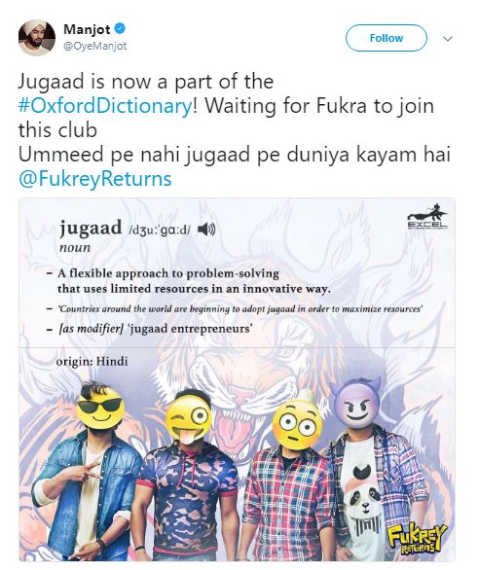This screenshot has width=479, height=570.
Task: Click the Fukrey Returns logo
Action: point(416,539)
